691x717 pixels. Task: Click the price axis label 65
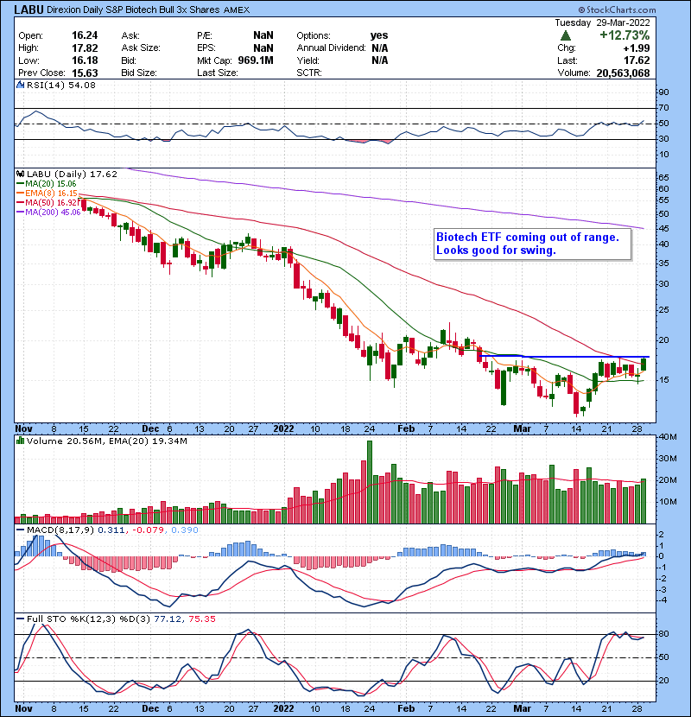663,177
